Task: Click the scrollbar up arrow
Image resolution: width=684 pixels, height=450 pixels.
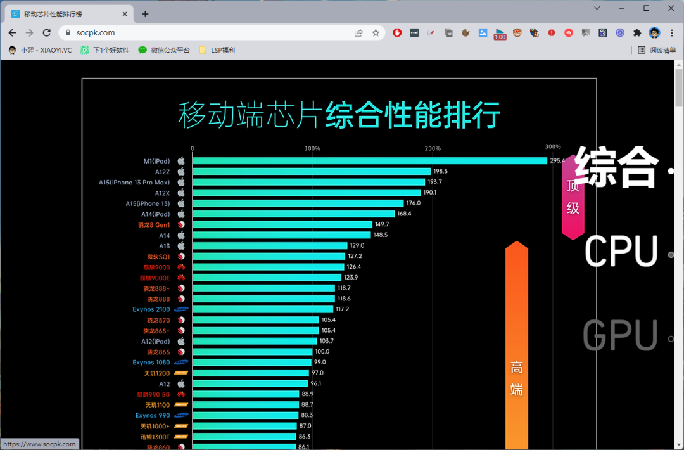Action: (x=679, y=65)
